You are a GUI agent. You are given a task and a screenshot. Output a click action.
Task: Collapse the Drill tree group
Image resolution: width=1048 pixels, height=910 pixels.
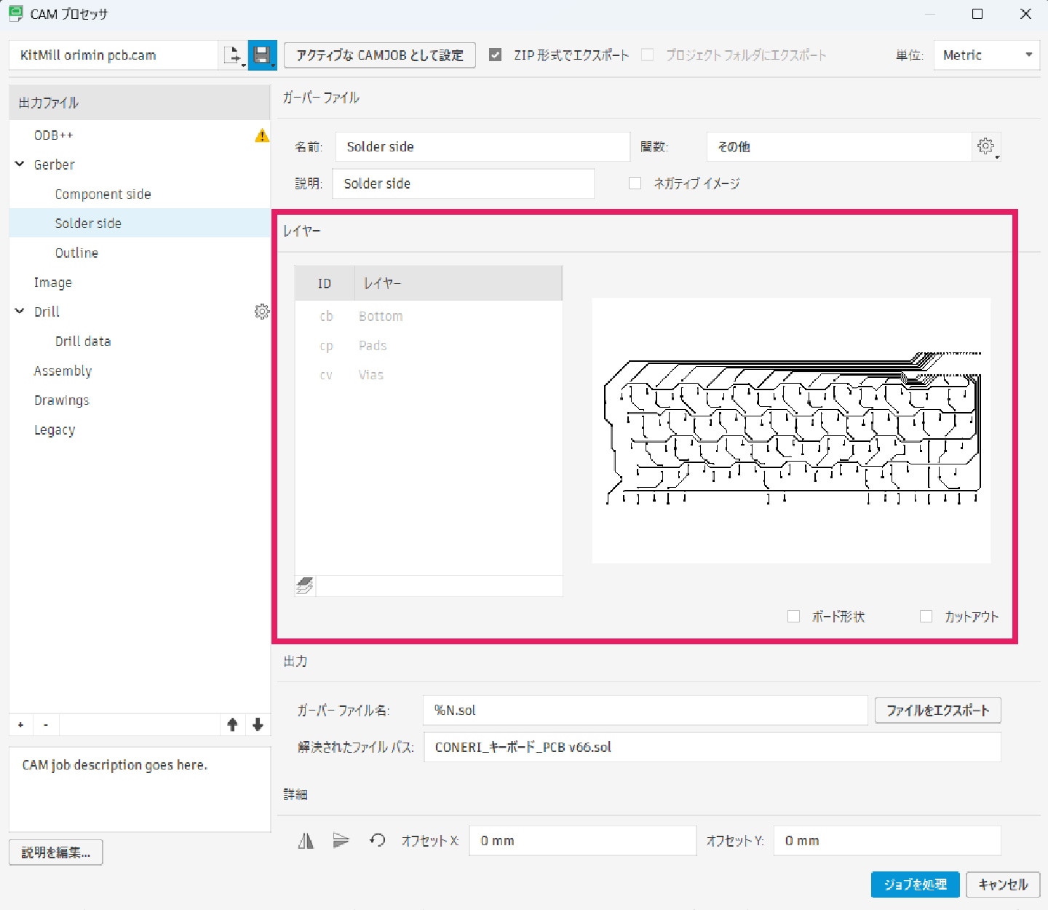click(x=20, y=312)
